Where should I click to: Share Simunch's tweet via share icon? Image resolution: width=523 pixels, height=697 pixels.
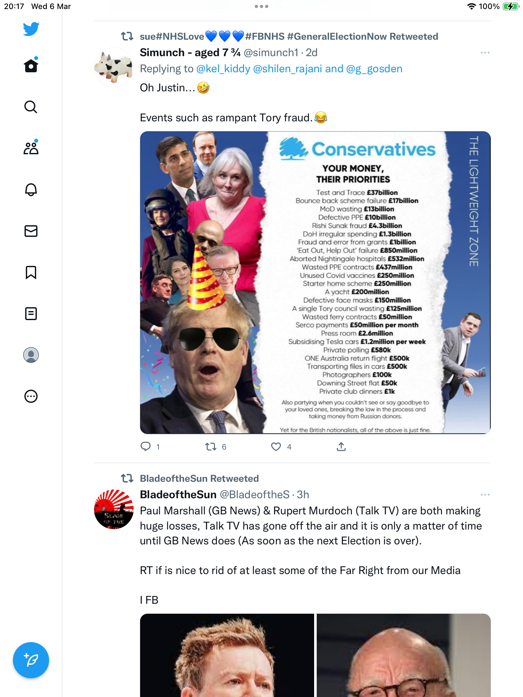pyautogui.click(x=341, y=447)
